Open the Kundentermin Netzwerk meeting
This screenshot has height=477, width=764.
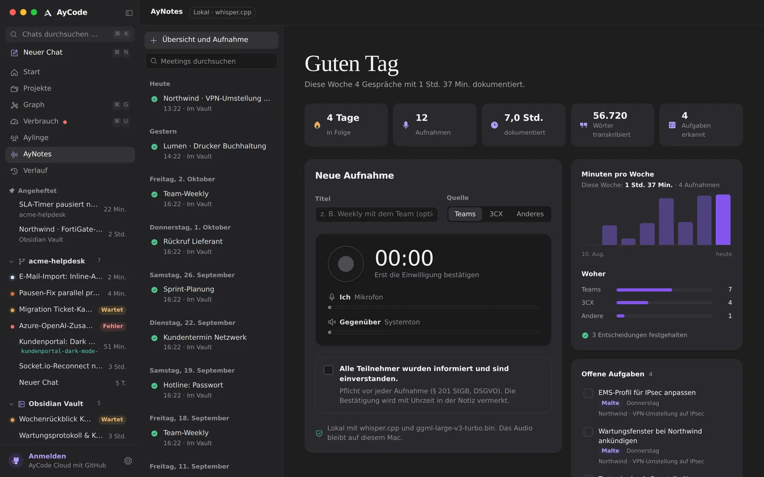[211, 342]
